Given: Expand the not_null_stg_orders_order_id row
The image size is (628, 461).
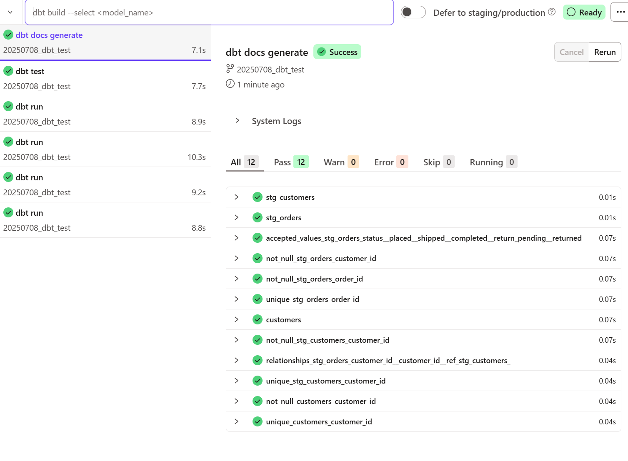Looking at the screenshot, I should point(236,279).
